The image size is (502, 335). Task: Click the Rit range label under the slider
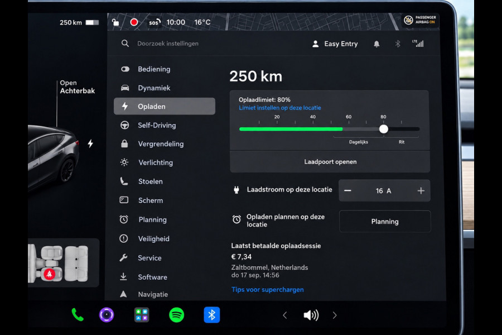point(402,142)
